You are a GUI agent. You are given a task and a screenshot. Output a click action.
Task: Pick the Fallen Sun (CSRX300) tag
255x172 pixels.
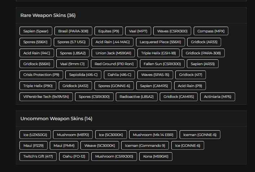[x=162, y=64]
